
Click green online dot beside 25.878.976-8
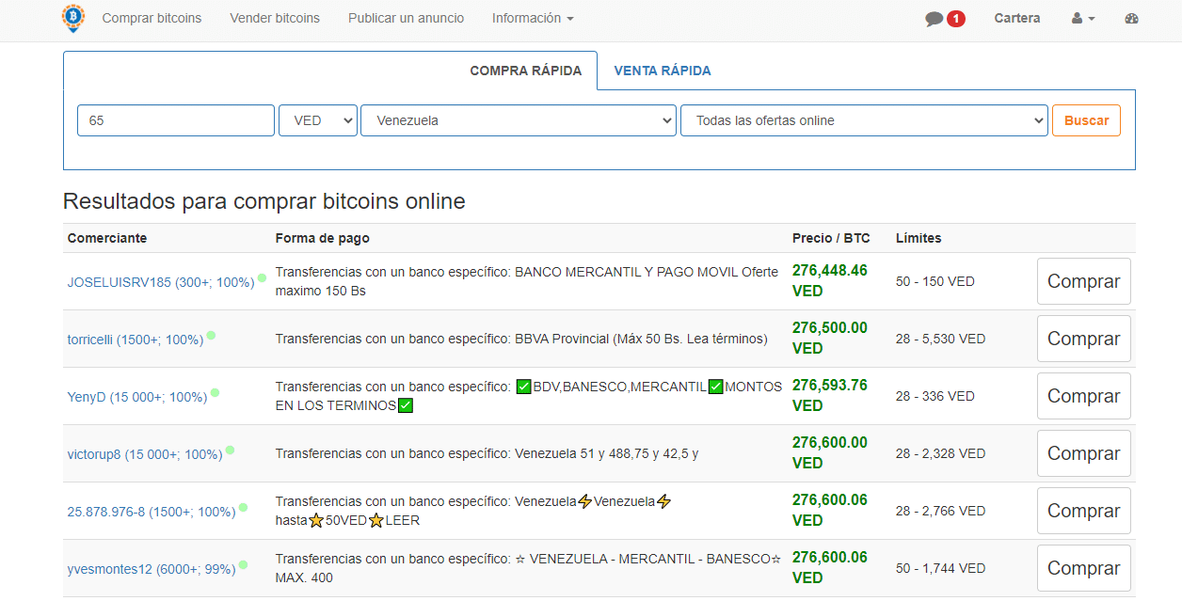pos(244,507)
